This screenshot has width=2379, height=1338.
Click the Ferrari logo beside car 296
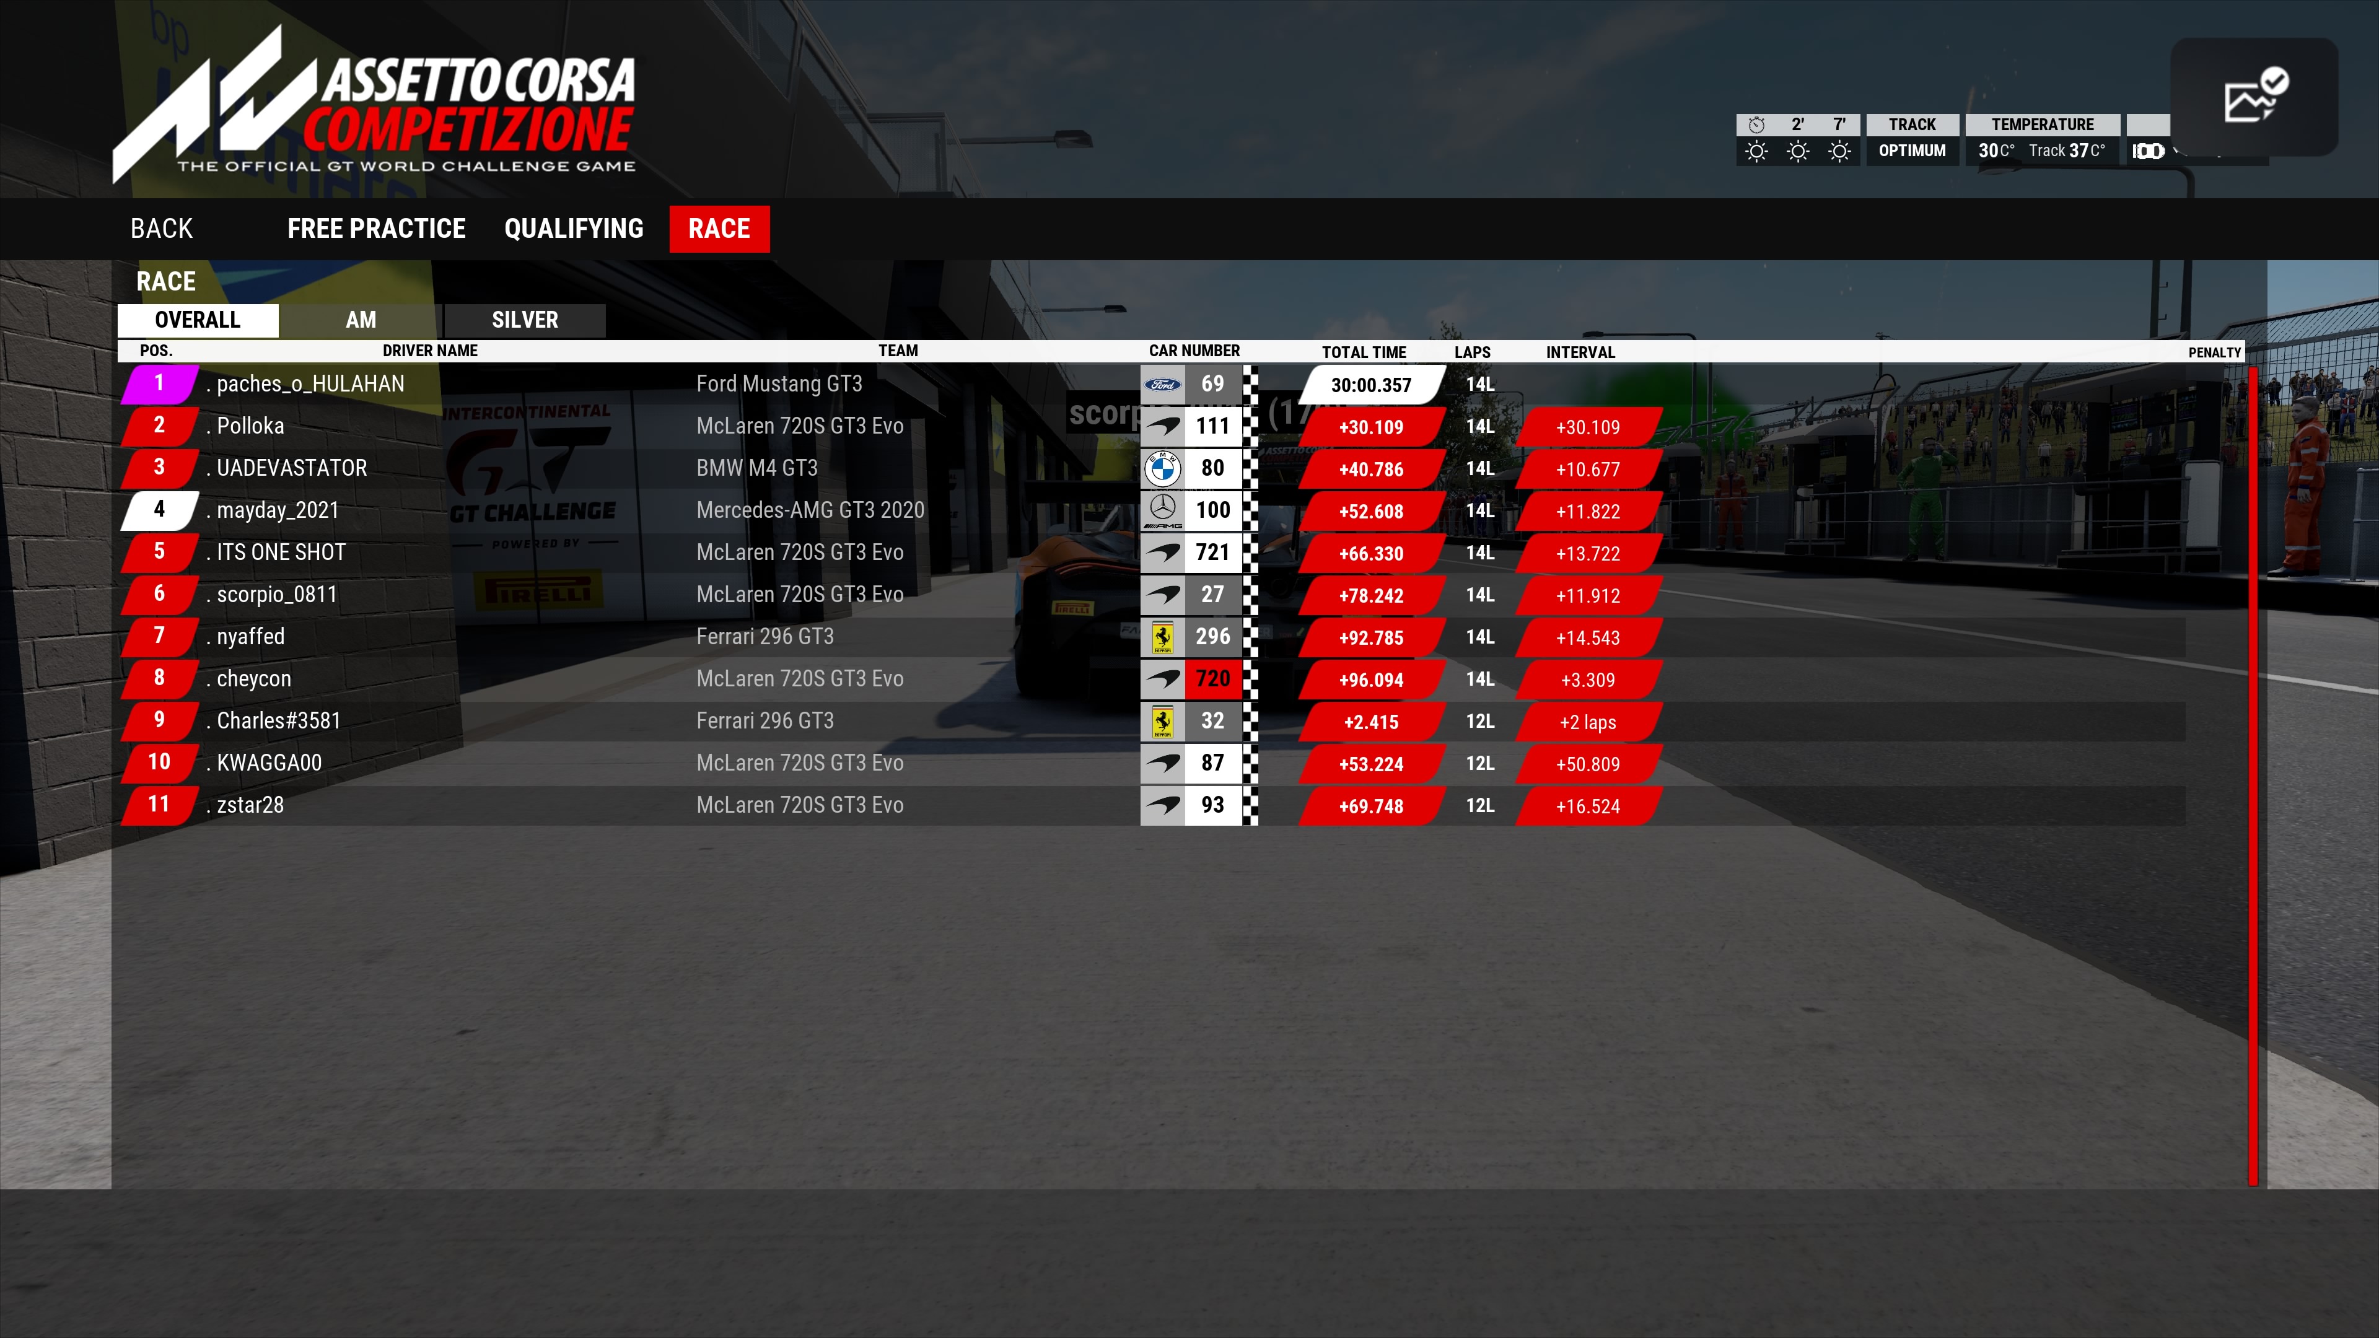(1163, 637)
